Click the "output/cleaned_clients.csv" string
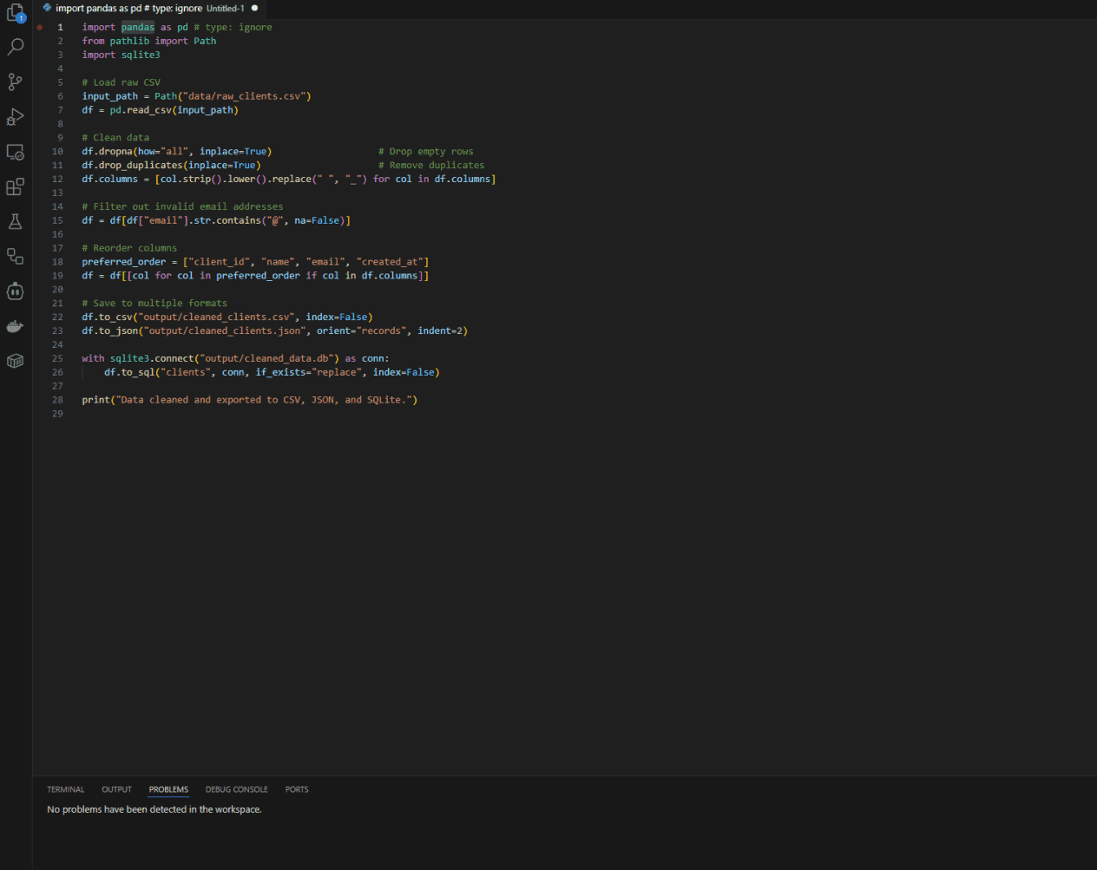This screenshot has width=1097, height=870. pos(216,317)
